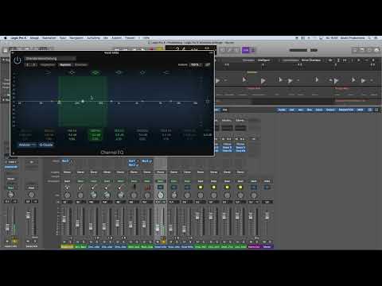Show Input channel strips in the mixer filter
This screenshot has width=382, height=286.
[x=319, y=110]
